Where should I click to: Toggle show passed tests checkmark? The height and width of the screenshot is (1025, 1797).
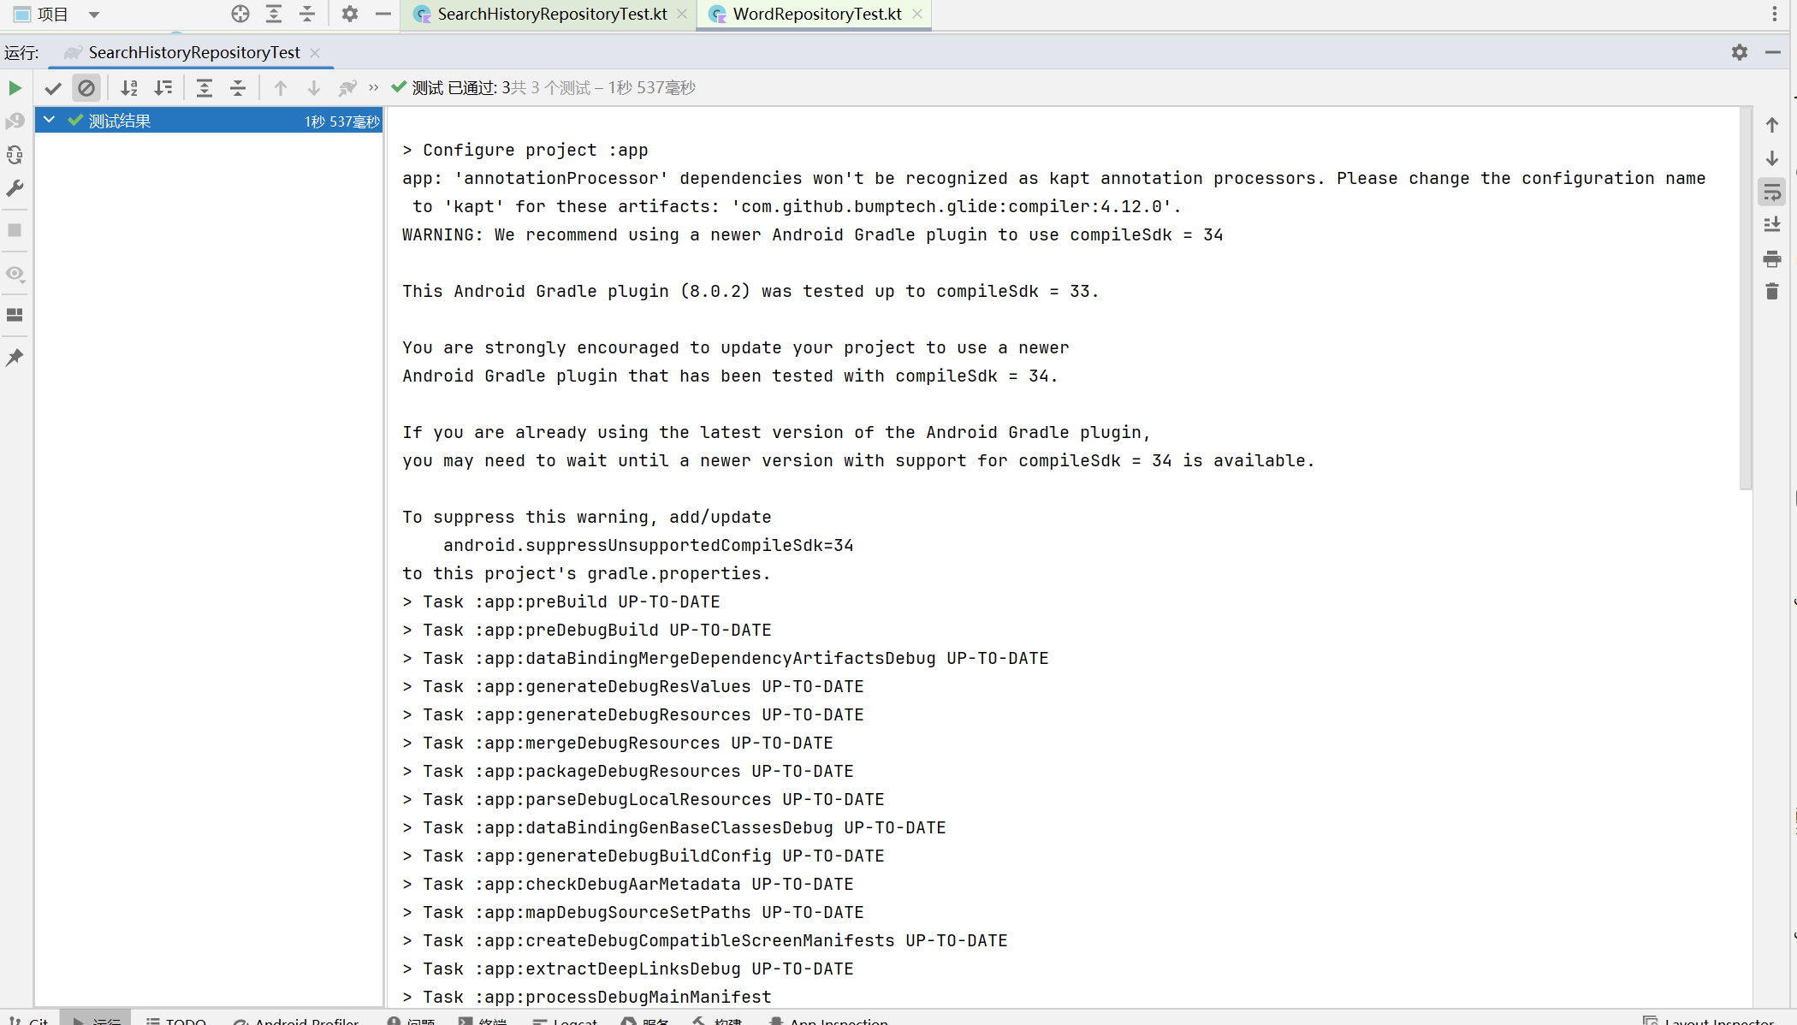(x=53, y=88)
